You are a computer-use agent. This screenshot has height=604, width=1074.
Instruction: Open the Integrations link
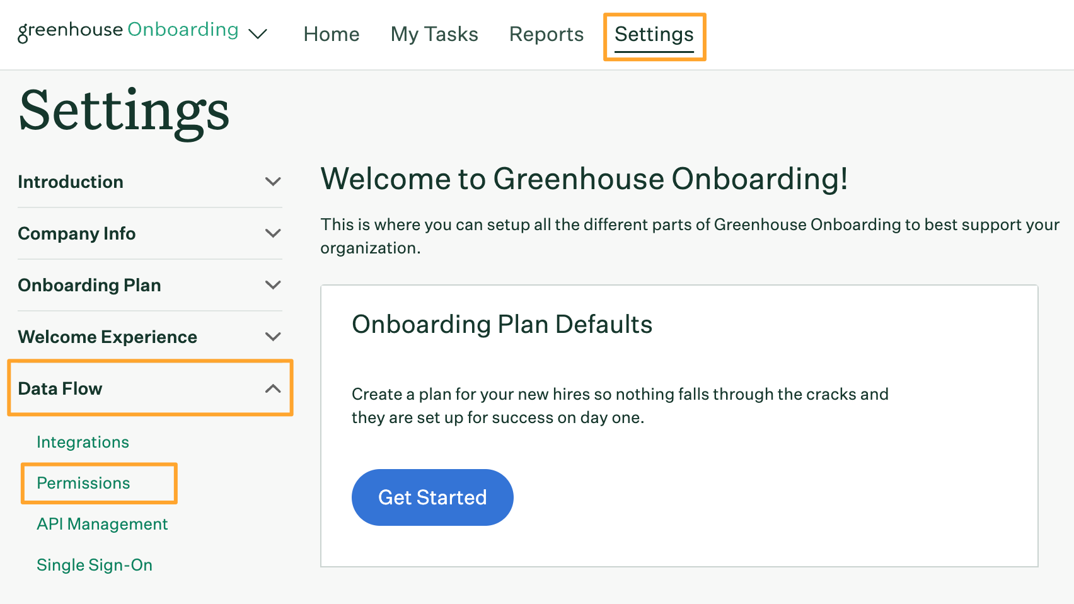(83, 442)
